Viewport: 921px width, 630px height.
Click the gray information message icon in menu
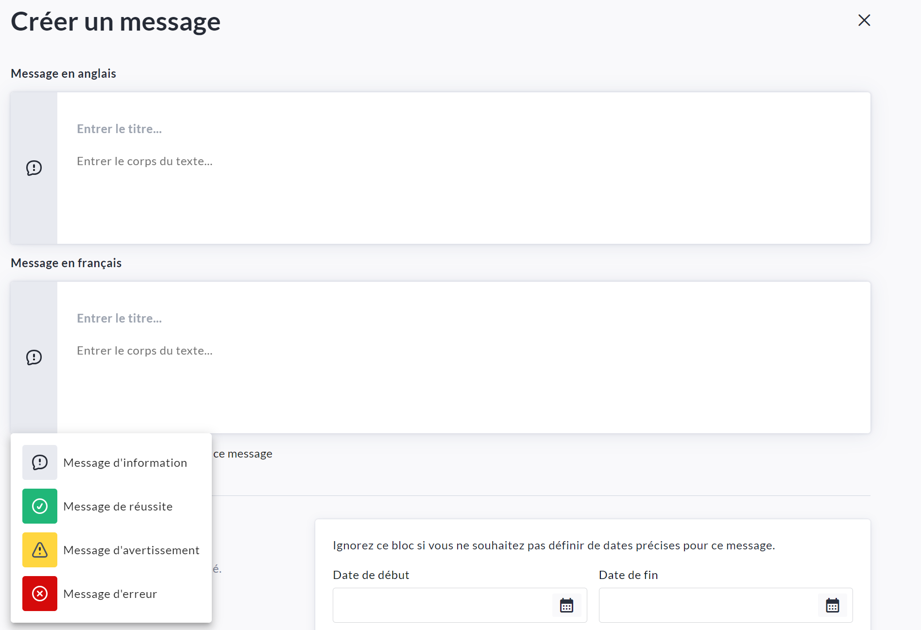tap(40, 462)
